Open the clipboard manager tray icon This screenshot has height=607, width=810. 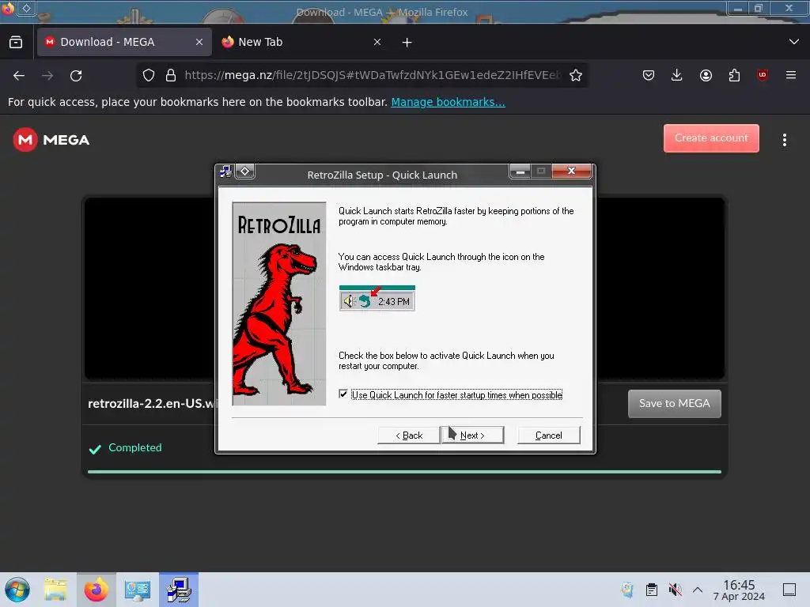652,590
